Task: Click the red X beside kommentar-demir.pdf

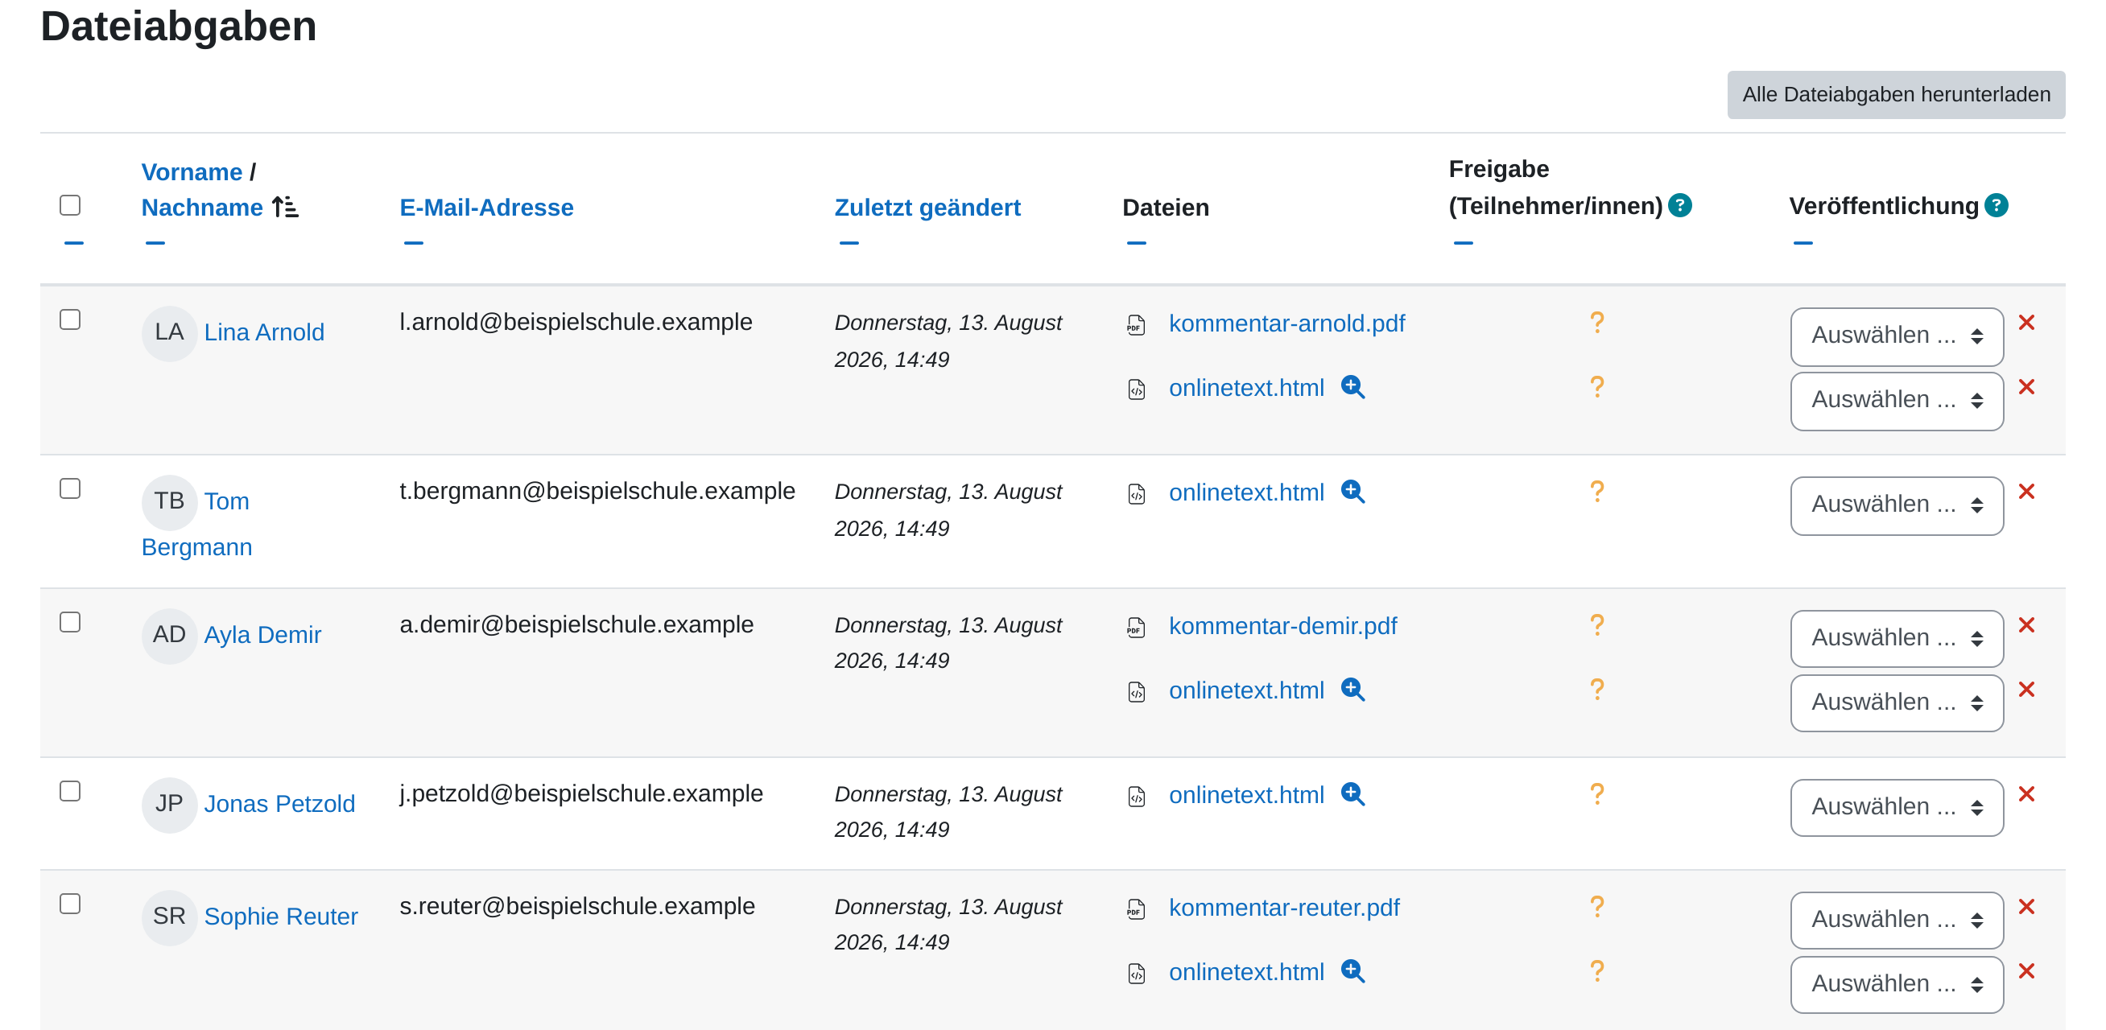Action: point(2026,624)
